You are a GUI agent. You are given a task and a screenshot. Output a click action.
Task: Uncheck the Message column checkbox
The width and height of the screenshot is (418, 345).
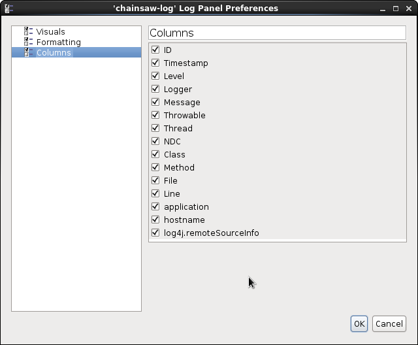pos(155,102)
